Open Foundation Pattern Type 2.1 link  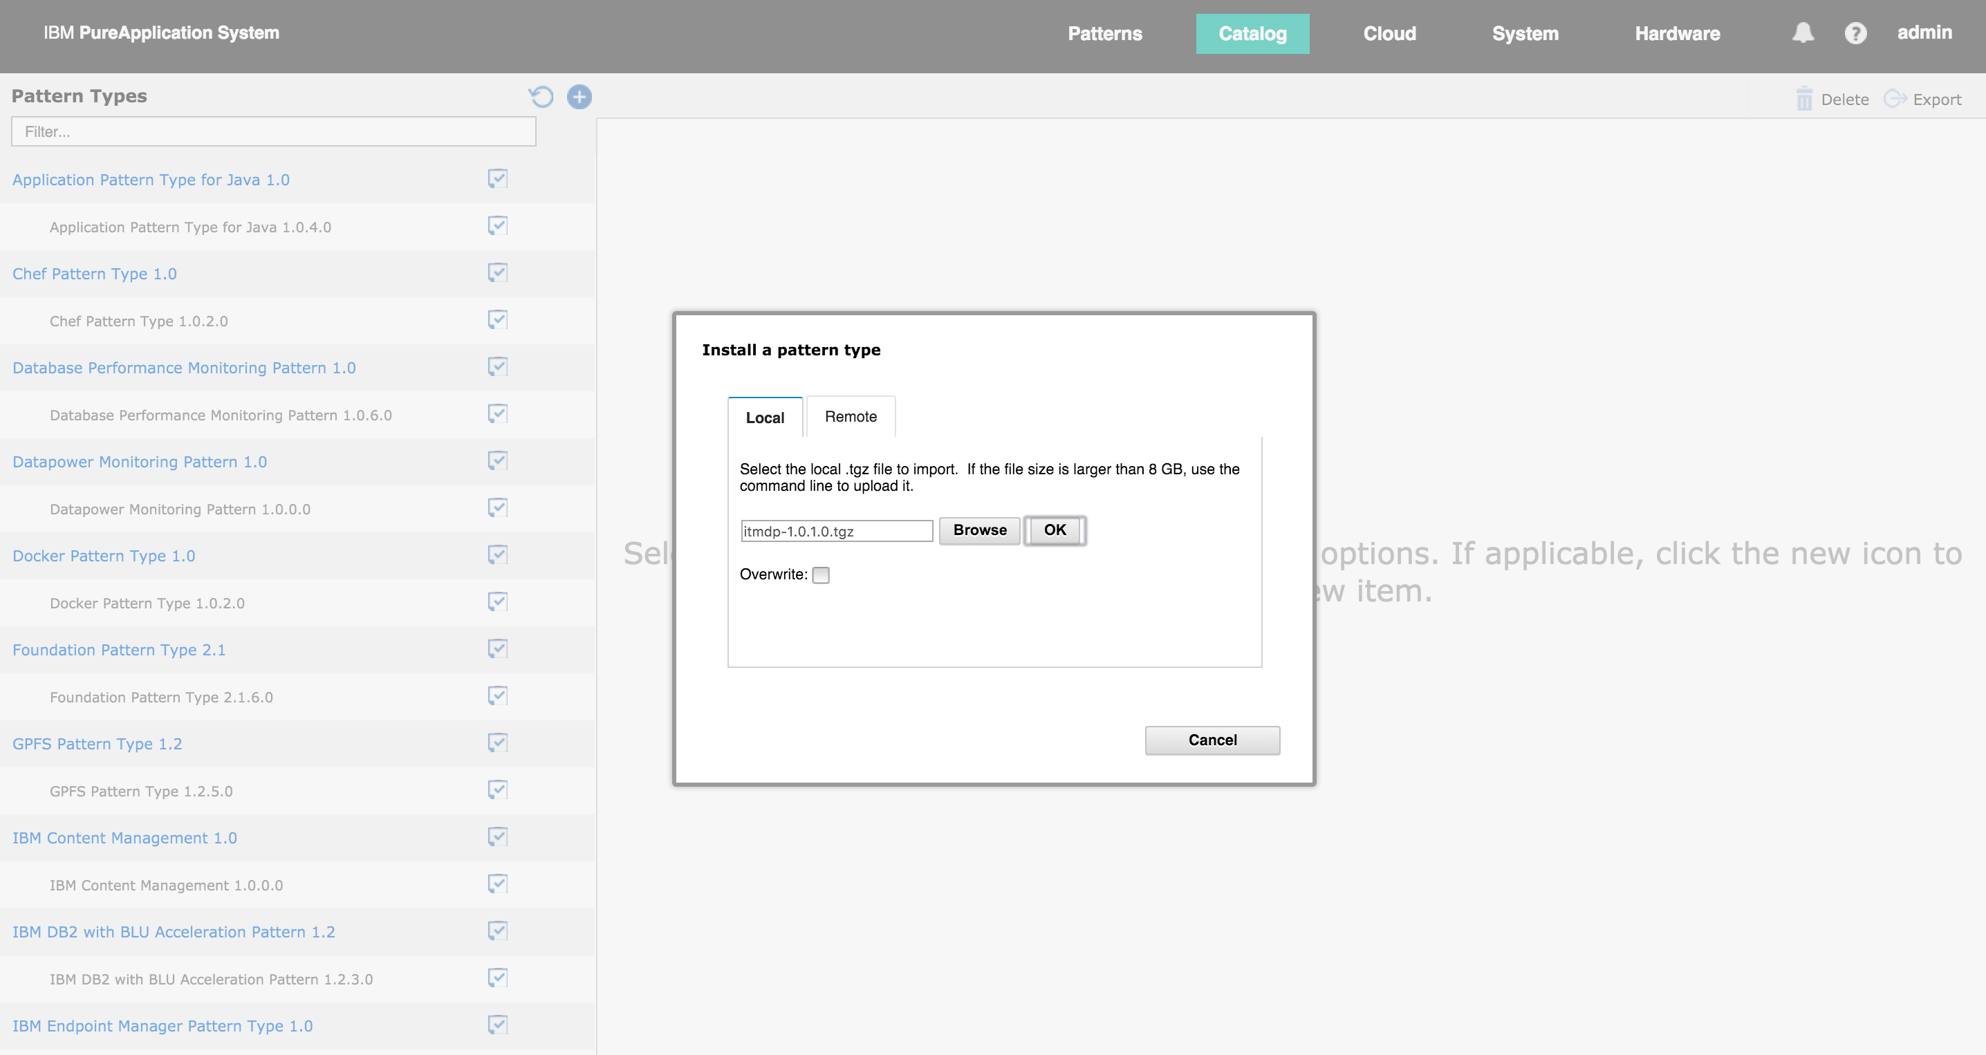[119, 650]
